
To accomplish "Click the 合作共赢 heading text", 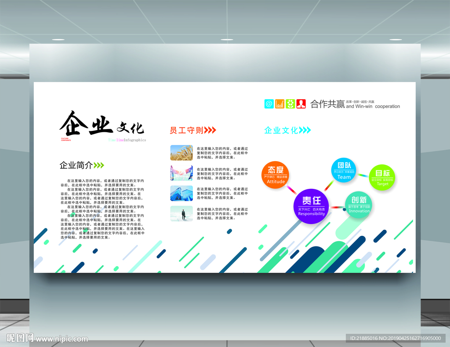I will tap(327, 104).
